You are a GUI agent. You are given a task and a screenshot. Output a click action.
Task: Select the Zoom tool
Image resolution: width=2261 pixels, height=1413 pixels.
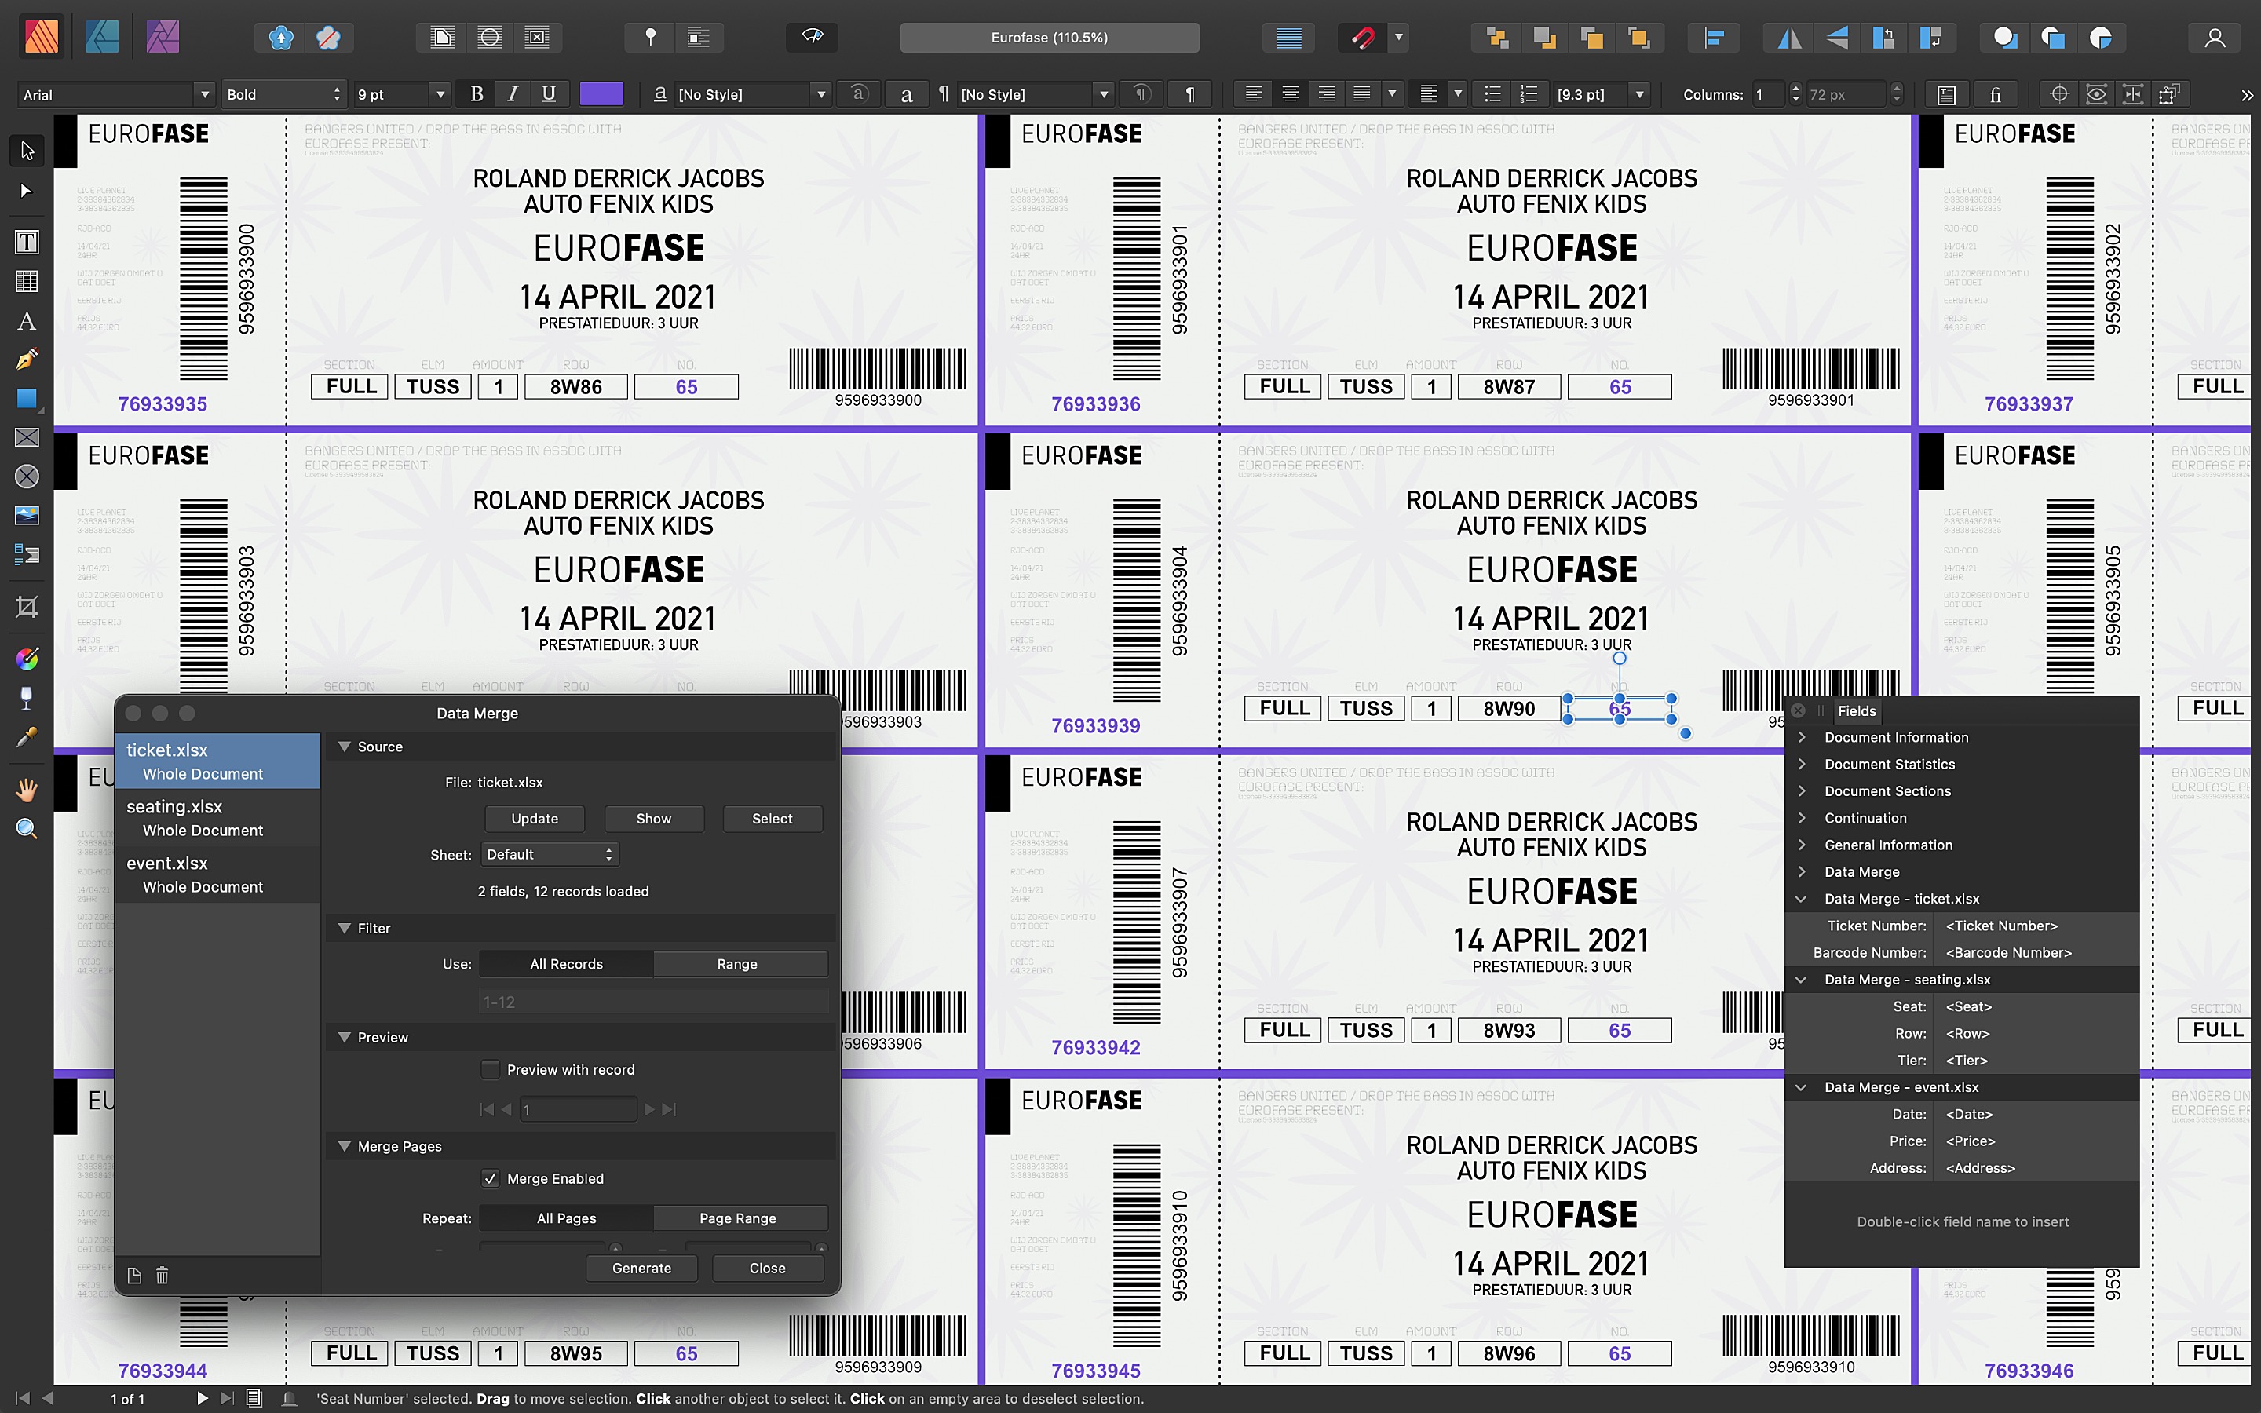coord(27,829)
